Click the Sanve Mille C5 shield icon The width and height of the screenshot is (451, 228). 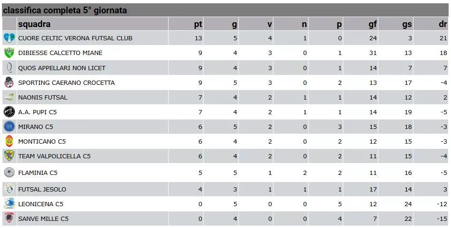click(9, 219)
